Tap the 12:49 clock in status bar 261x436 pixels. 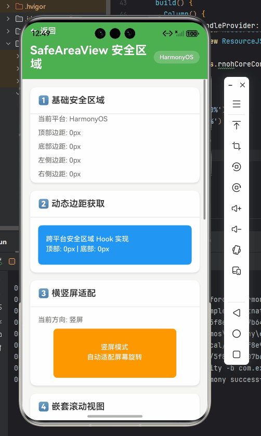click(41, 34)
